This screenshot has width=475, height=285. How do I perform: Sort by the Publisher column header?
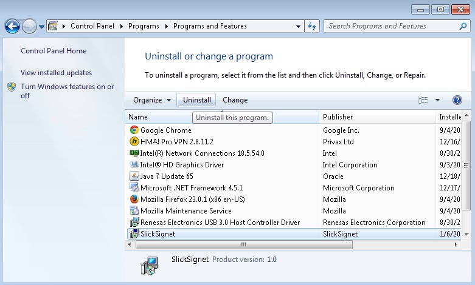click(x=377, y=117)
